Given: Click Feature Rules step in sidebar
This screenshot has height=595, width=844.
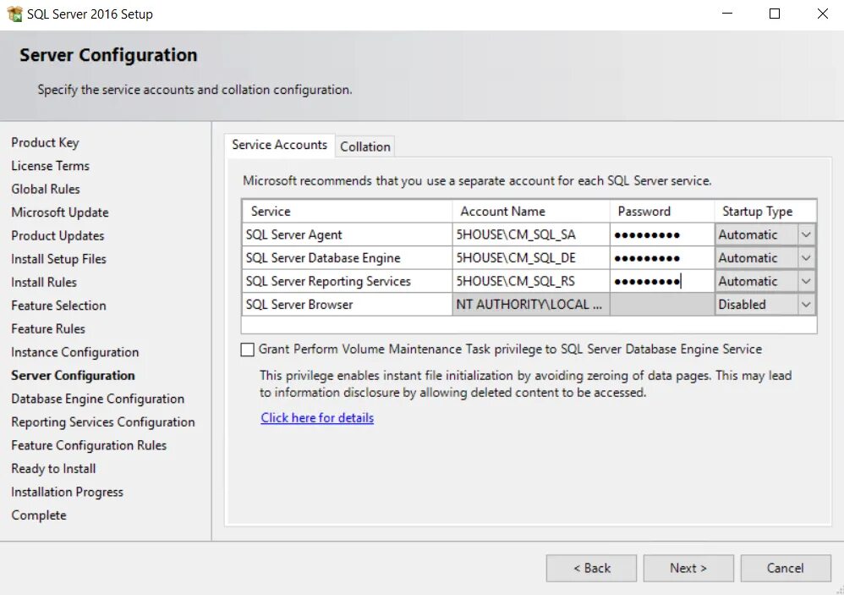Looking at the screenshot, I should click(x=48, y=328).
